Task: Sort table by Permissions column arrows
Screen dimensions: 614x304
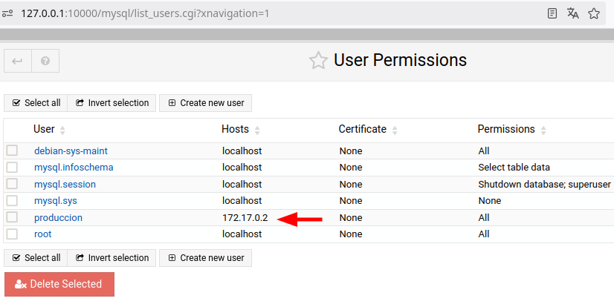Action: pyautogui.click(x=543, y=130)
